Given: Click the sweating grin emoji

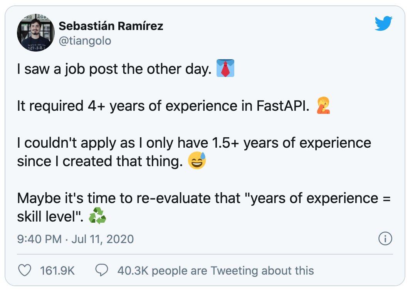Looking at the screenshot, I should click(x=197, y=161).
